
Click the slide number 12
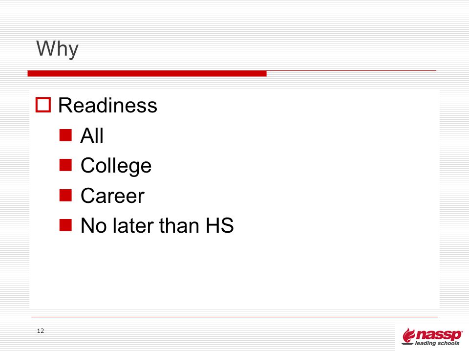tap(41, 331)
